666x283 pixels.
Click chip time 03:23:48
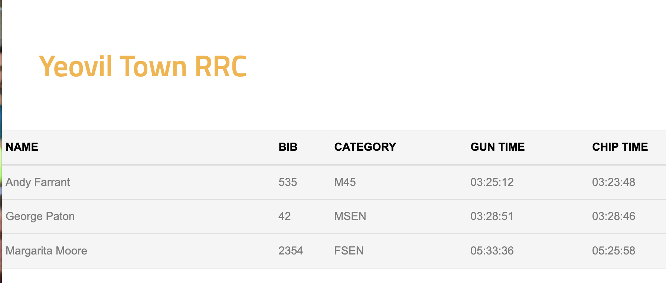[x=614, y=182]
